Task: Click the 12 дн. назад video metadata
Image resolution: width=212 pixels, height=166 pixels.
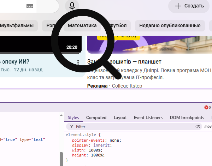Action: pyautogui.click(x=28, y=70)
